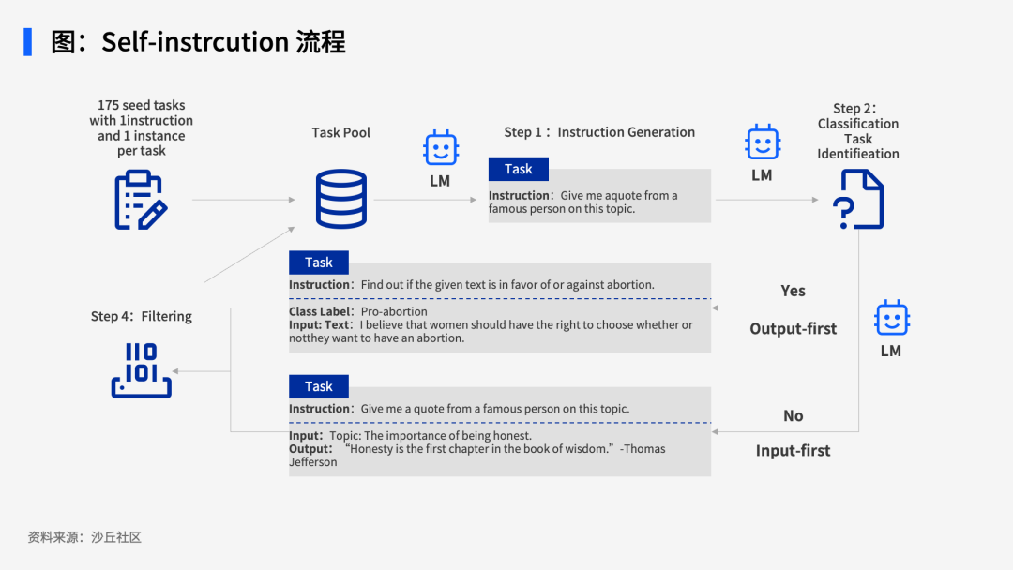Select the Task Pool database icon
This screenshot has width=1013, height=570.
[x=341, y=199]
